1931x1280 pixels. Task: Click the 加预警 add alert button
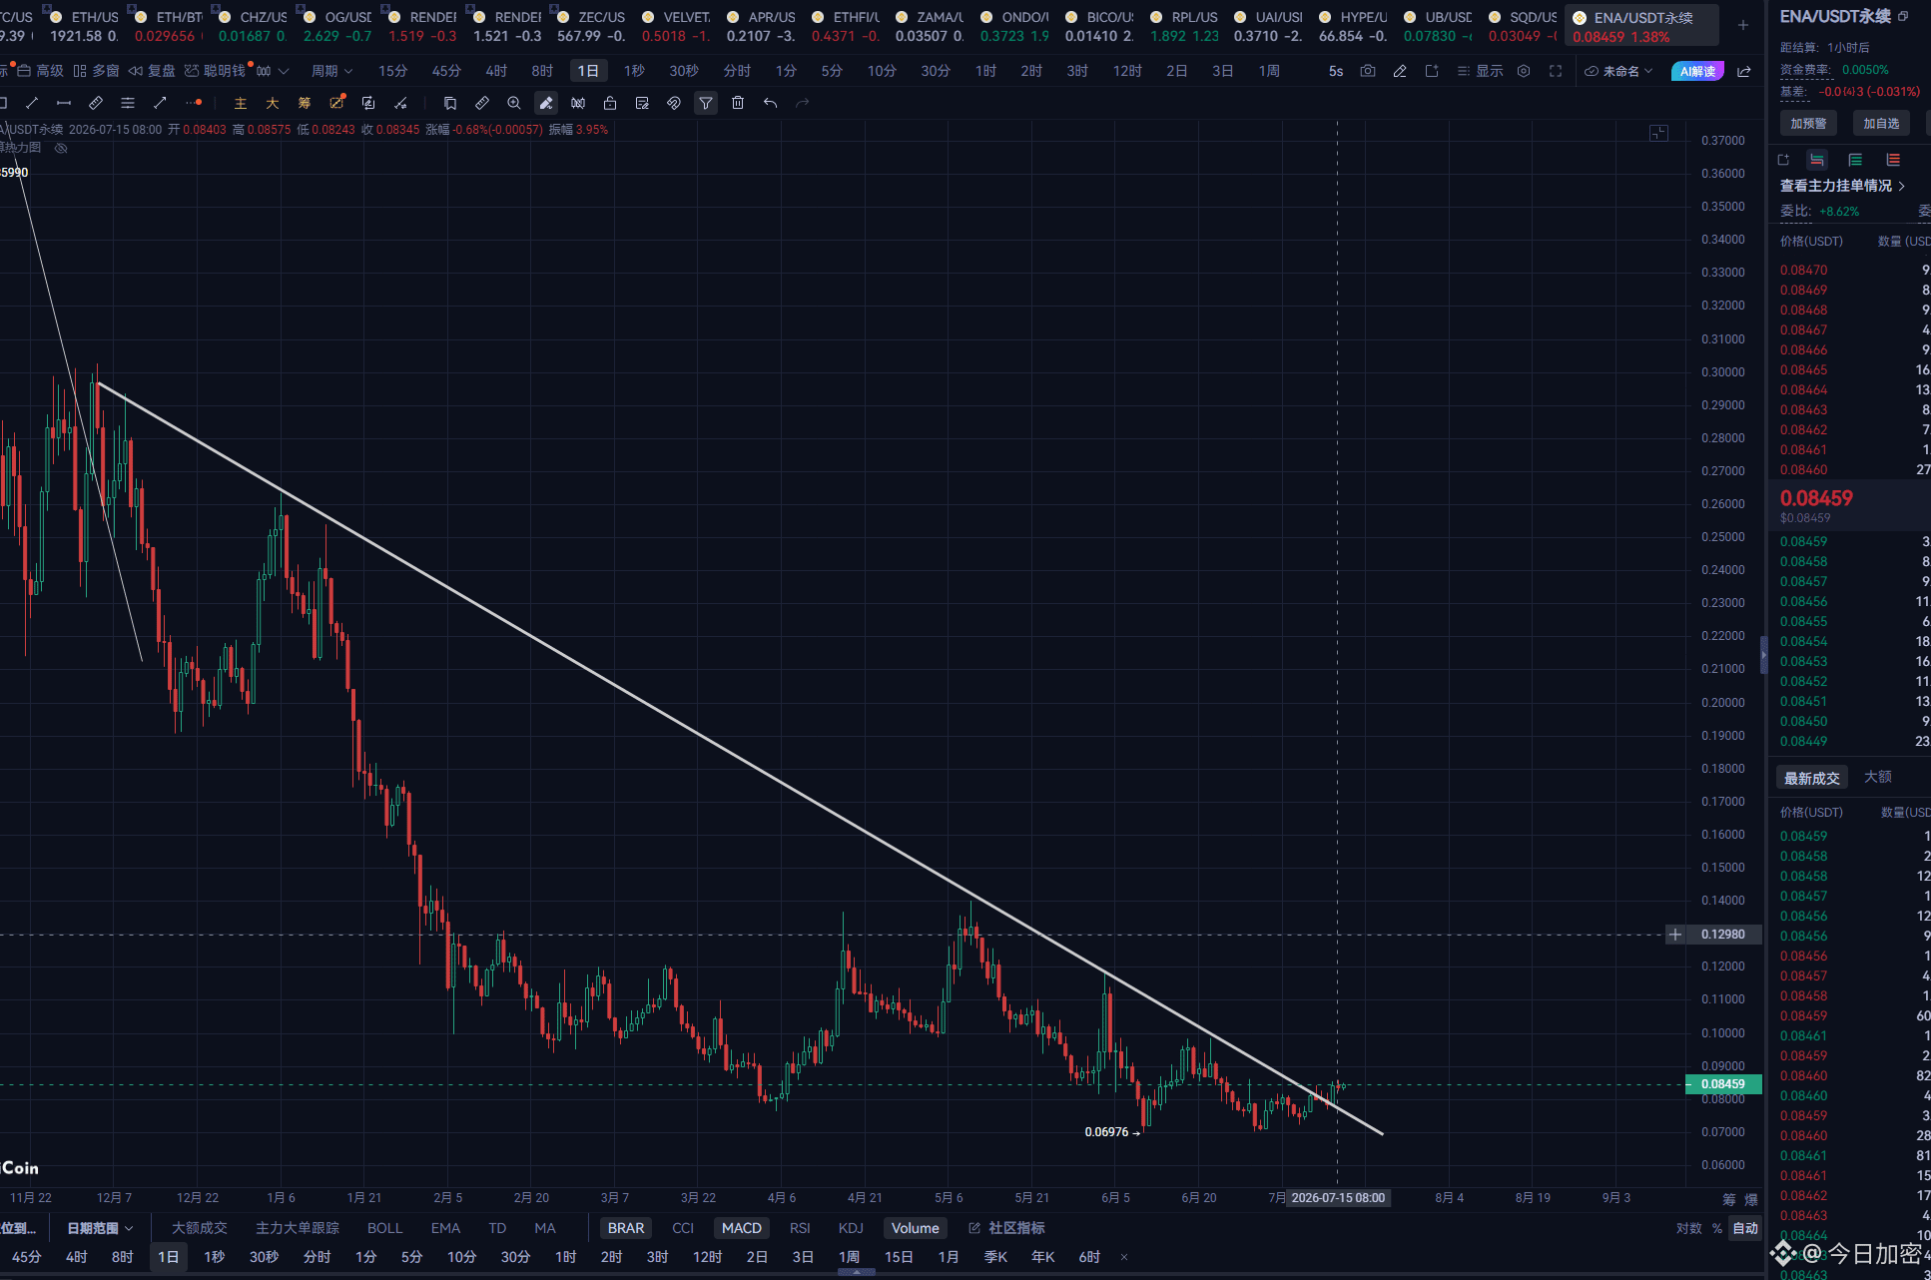tap(1808, 123)
